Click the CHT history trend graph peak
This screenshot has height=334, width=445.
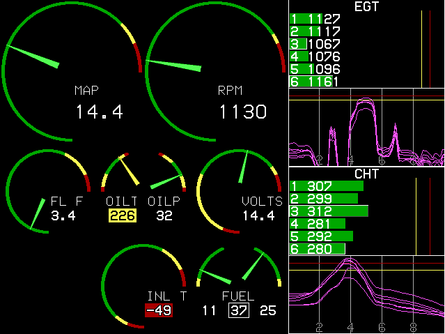point(350,260)
